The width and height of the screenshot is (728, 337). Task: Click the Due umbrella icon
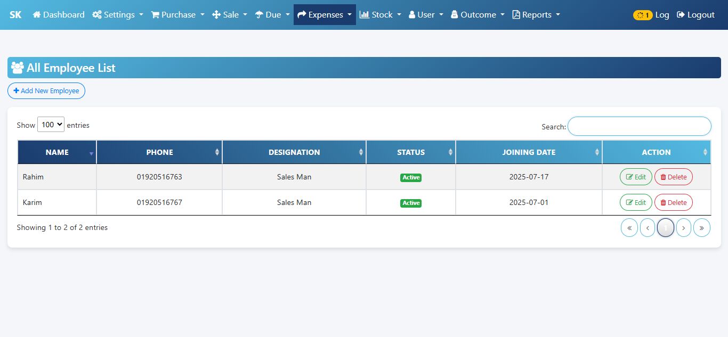click(259, 15)
